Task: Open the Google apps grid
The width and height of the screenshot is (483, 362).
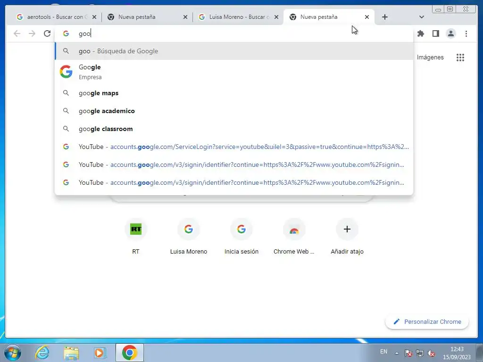Action: (x=460, y=57)
